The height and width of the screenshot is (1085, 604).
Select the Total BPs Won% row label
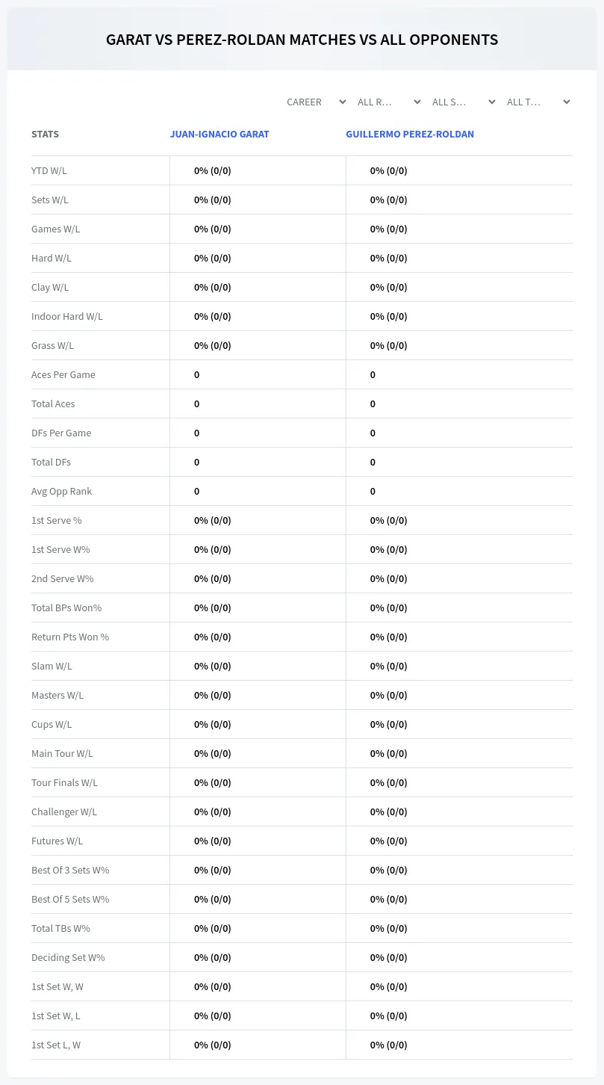[66, 608]
